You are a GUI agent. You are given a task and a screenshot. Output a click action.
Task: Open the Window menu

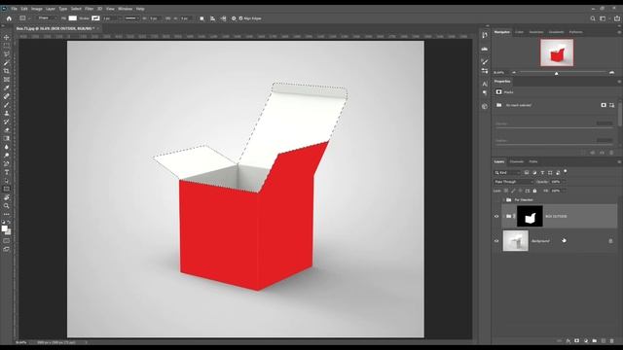[x=125, y=9]
